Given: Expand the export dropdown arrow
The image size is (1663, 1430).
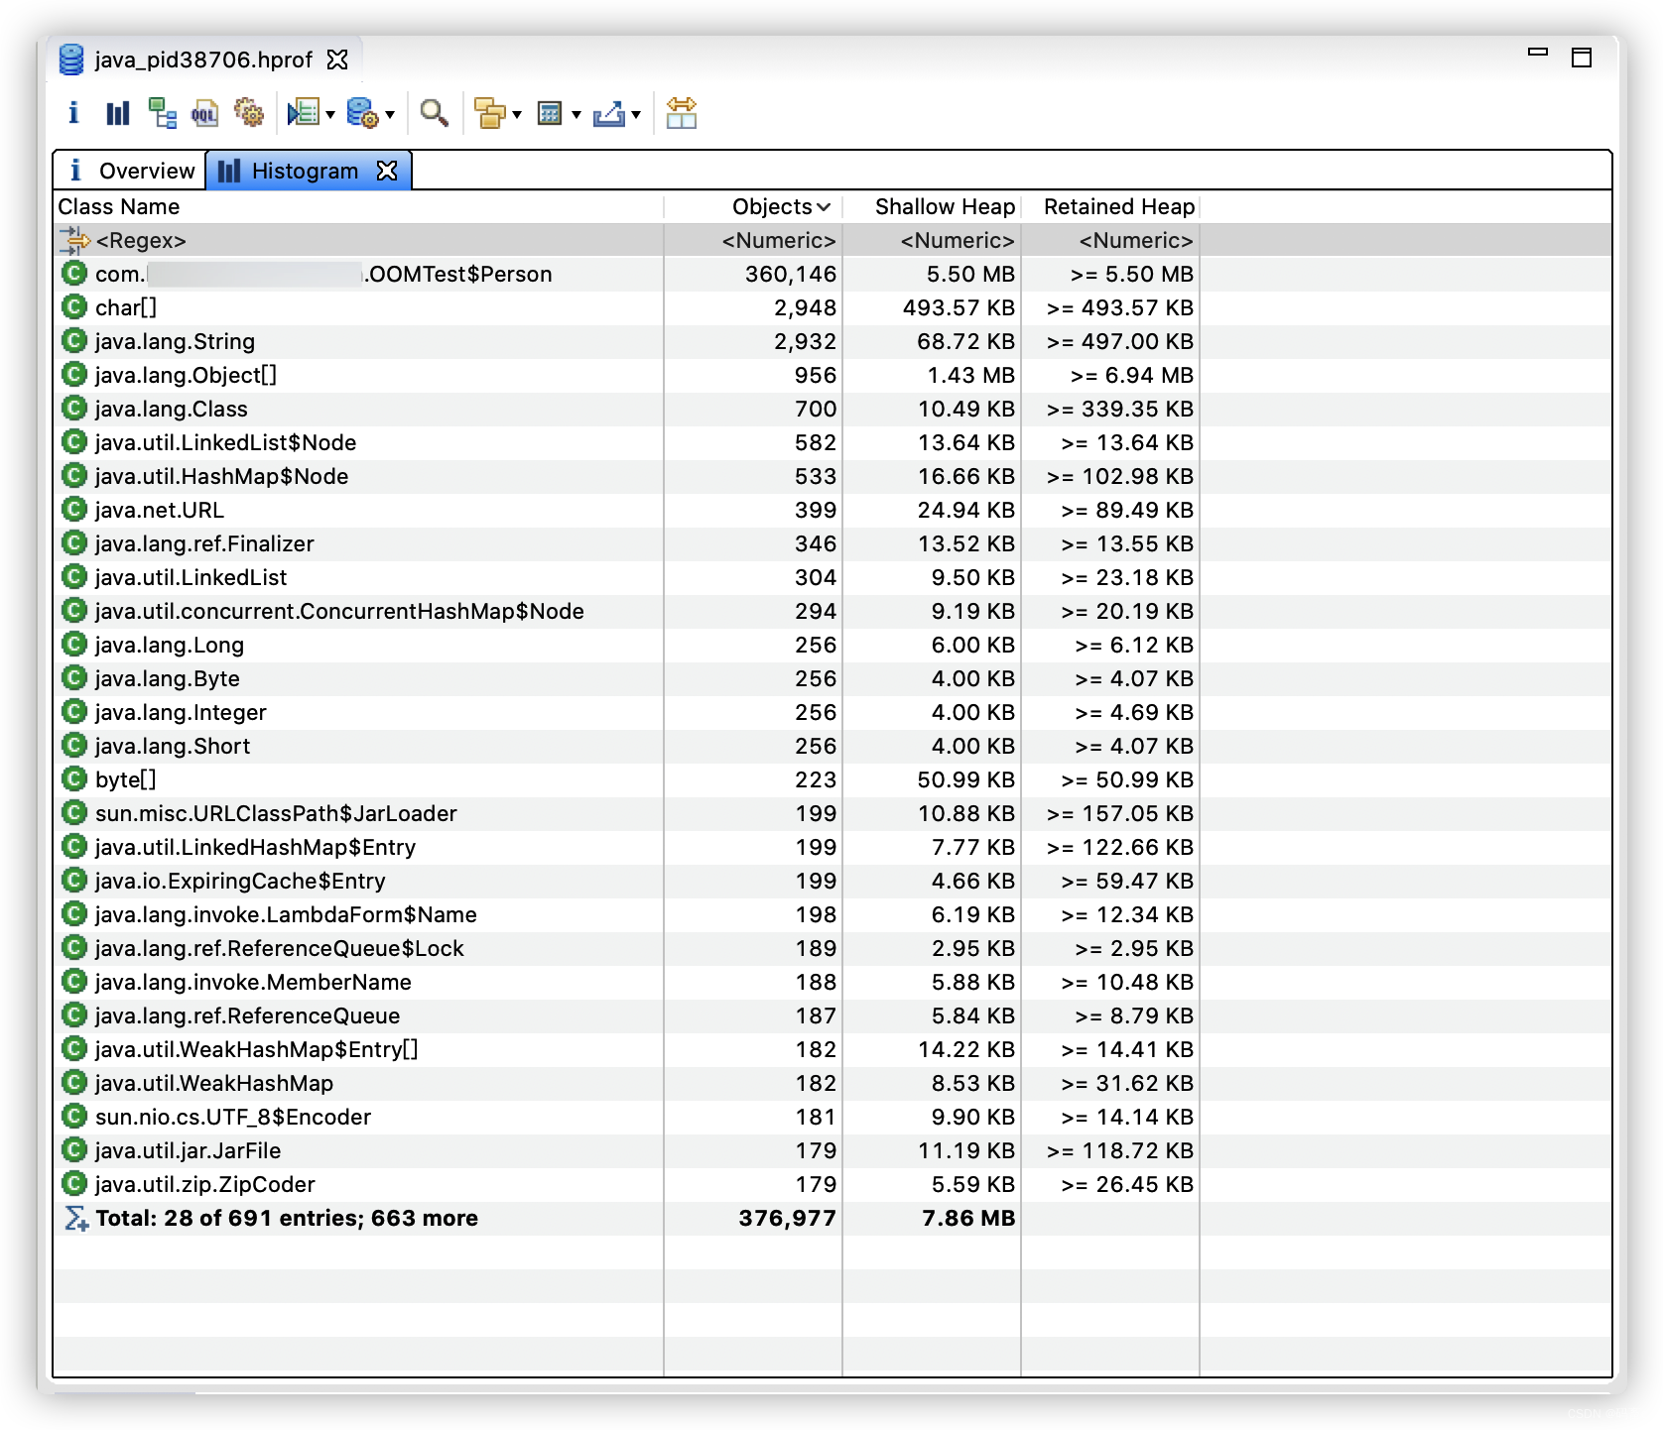Looking at the screenshot, I should point(636,115).
